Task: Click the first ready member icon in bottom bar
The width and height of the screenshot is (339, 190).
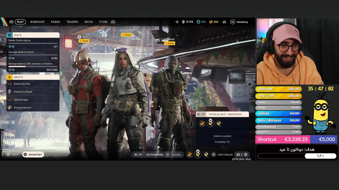Action: coord(189,155)
